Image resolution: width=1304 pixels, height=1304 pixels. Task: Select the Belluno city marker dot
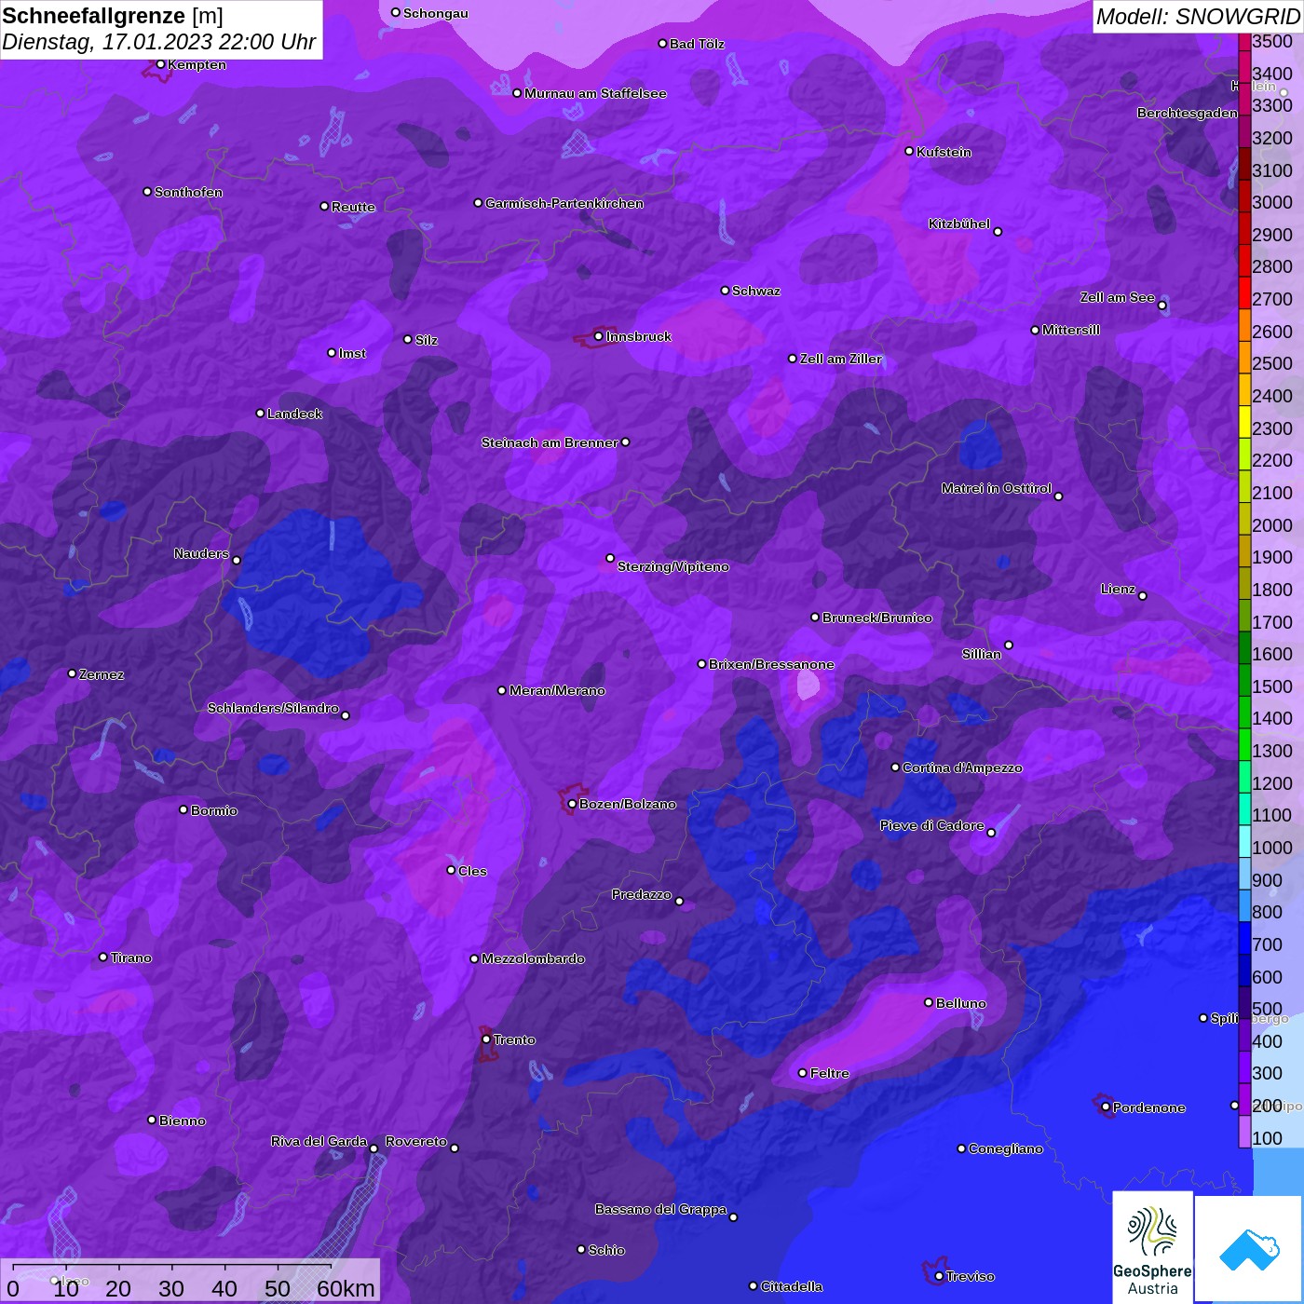929,1002
